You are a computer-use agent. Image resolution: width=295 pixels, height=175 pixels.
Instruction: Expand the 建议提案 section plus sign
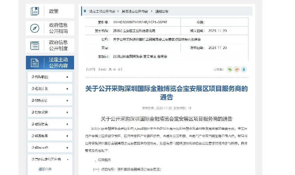[67, 124]
